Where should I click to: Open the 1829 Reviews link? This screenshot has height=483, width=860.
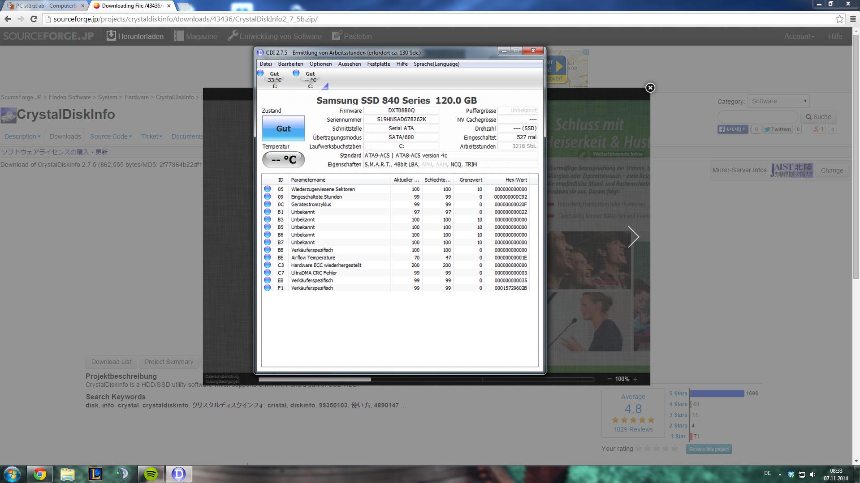(633, 429)
